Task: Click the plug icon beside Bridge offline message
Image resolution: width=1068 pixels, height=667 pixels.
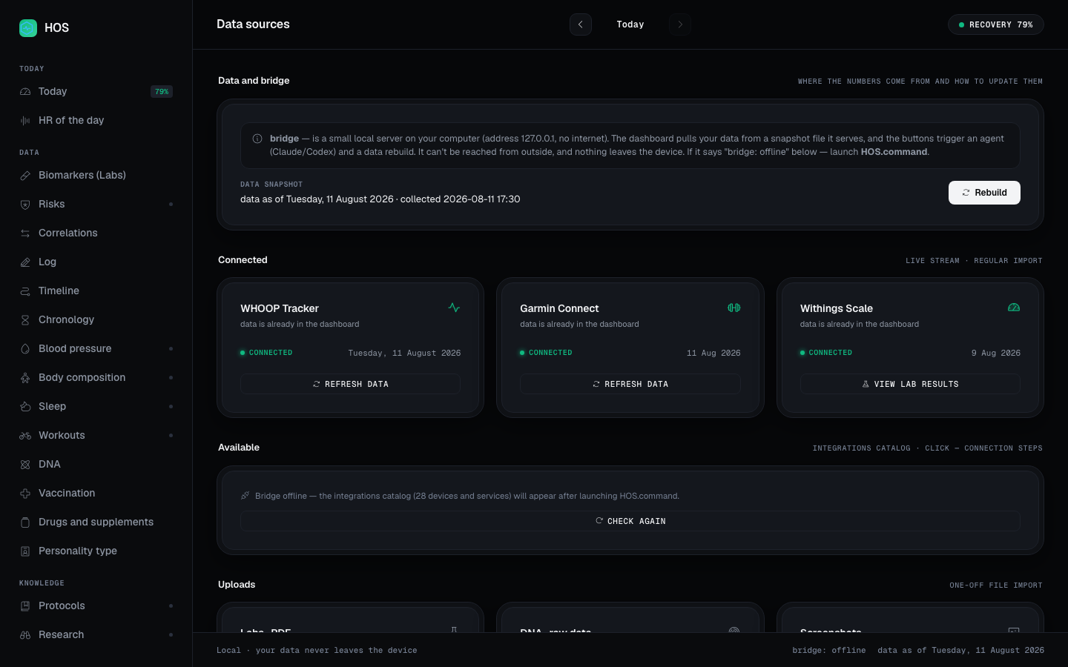Action: (x=245, y=496)
